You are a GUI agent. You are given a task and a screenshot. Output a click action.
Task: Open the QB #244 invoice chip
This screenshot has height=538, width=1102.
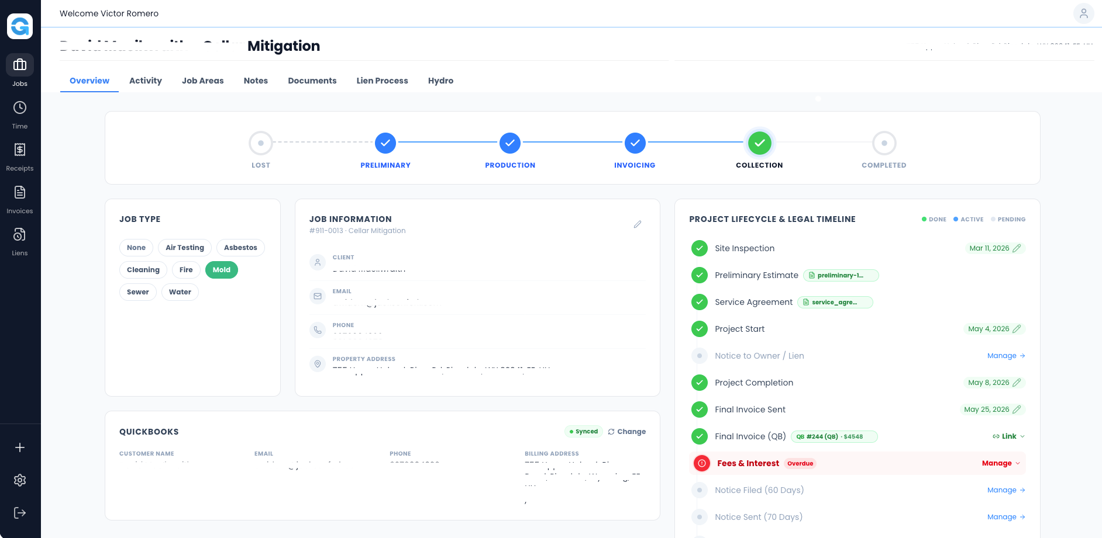point(834,436)
